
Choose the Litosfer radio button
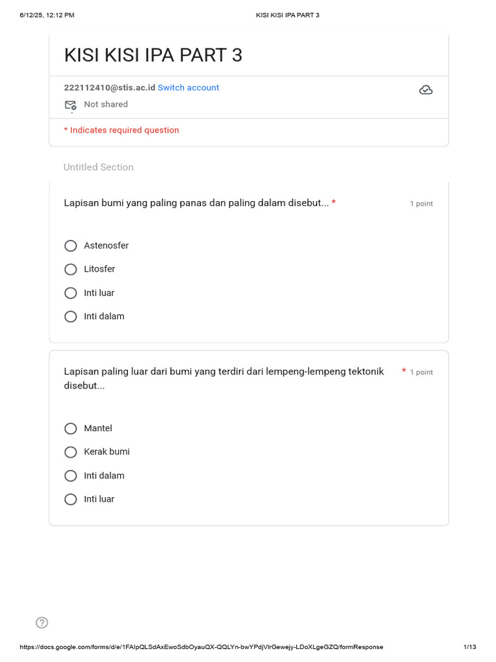[x=71, y=269]
